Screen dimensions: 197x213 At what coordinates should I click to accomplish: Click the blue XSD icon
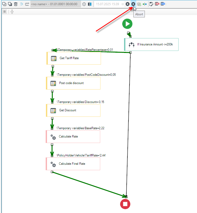pyautogui.click(x=163, y=4)
